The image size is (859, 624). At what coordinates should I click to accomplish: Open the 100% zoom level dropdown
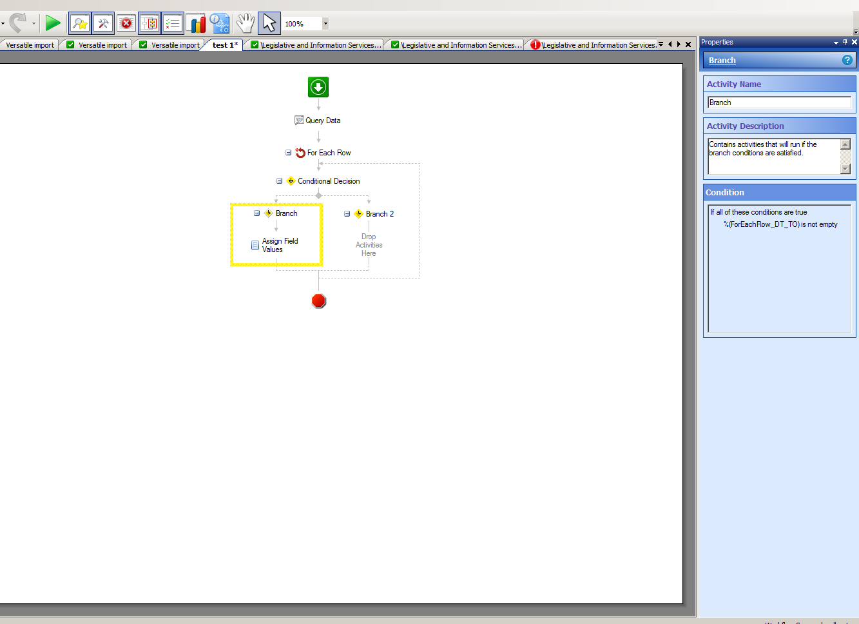pos(325,24)
